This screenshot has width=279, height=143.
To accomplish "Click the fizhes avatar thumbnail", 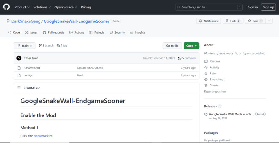I will [x=19, y=58].
